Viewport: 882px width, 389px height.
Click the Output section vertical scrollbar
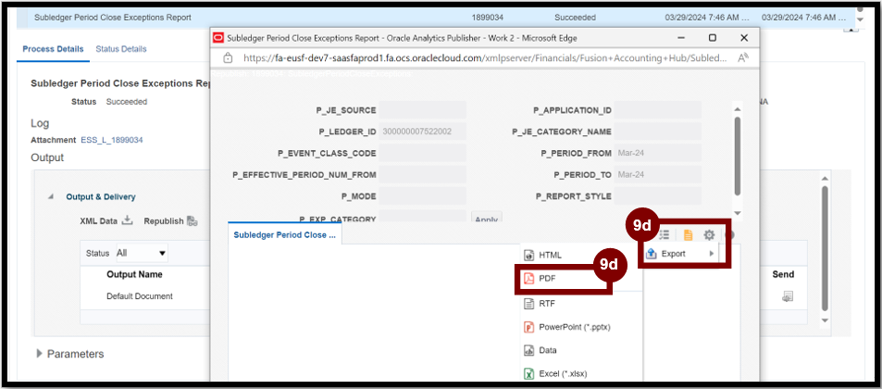click(x=825, y=247)
